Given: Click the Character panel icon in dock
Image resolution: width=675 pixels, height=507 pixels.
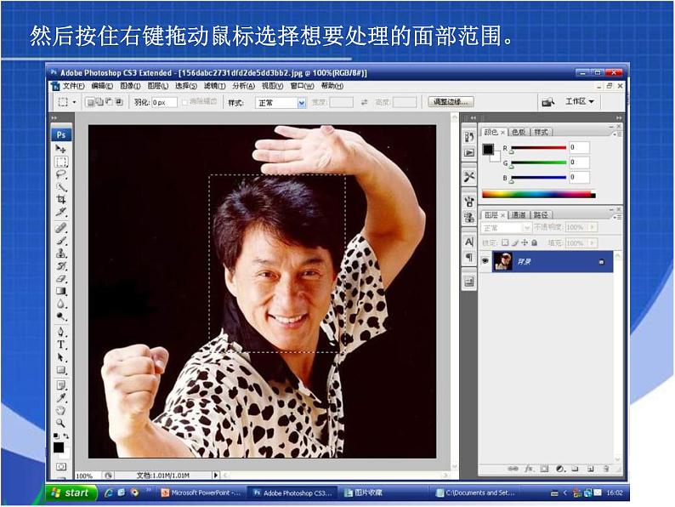Looking at the screenshot, I should click(x=469, y=242).
